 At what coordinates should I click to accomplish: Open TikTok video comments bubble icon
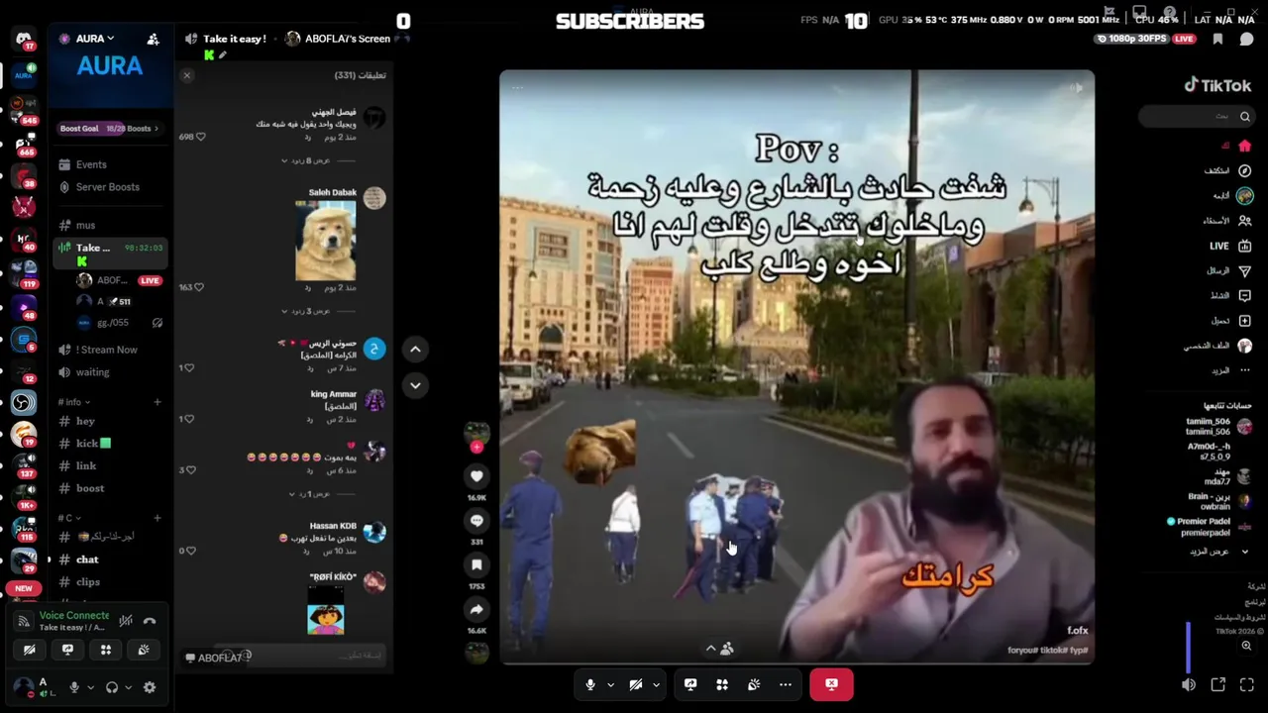(x=476, y=521)
